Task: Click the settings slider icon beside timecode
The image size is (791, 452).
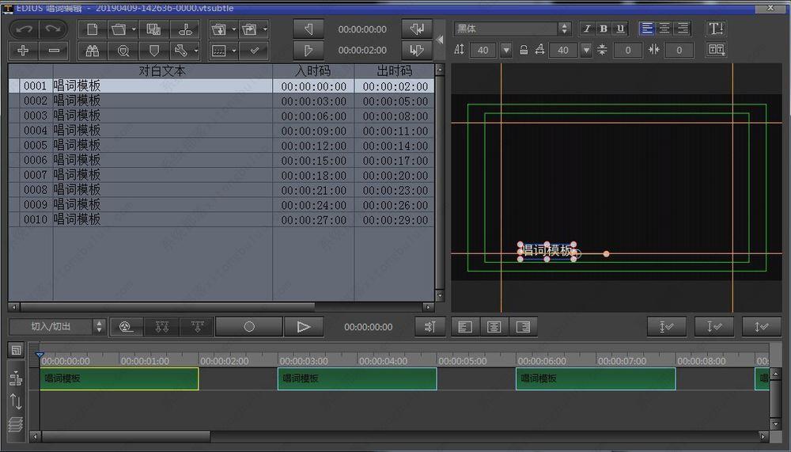Action: coord(430,327)
